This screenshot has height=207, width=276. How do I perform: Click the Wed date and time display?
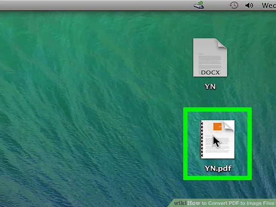click(x=268, y=5)
